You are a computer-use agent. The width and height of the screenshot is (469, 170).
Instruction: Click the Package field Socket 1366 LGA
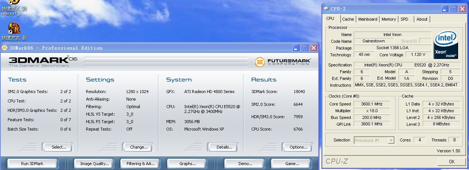pyautogui.click(x=392, y=48)
